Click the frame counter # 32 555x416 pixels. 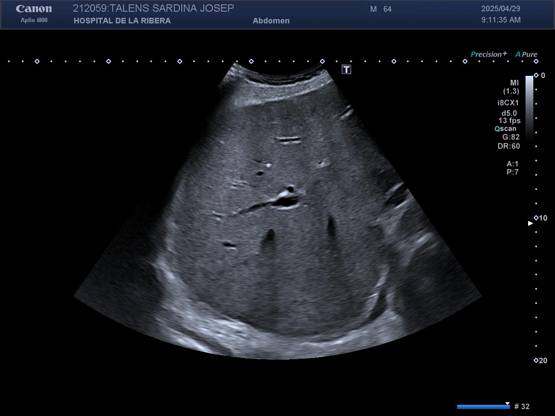tap(522, 406)
